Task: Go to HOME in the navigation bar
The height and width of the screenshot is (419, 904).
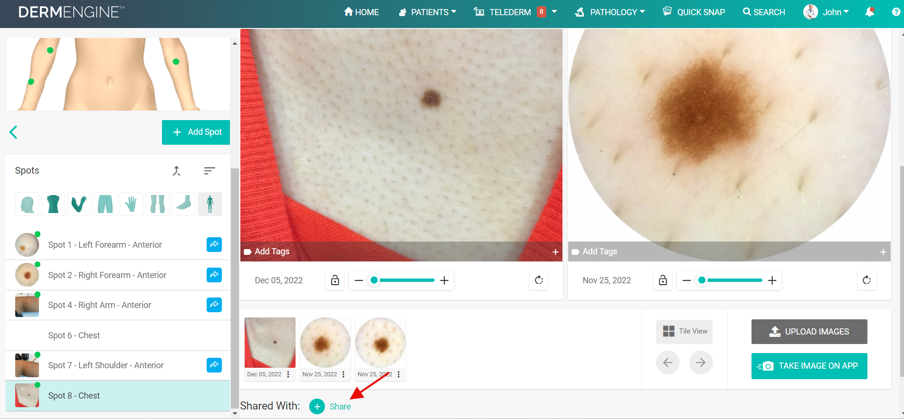Action: click(x=362, y=12)
